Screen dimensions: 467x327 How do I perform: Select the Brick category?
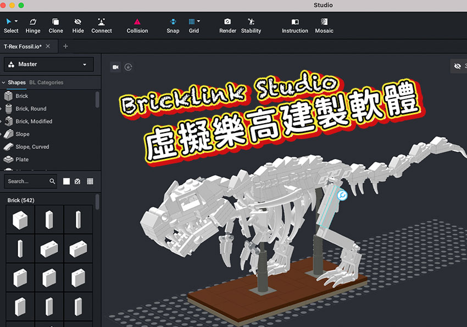click(22, 96)
